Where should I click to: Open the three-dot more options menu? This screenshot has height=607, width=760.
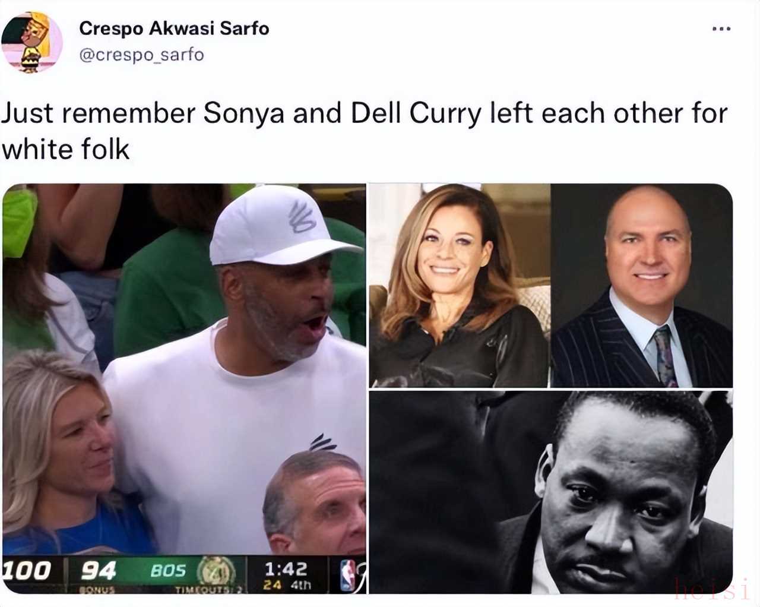[x=721, y=29]
